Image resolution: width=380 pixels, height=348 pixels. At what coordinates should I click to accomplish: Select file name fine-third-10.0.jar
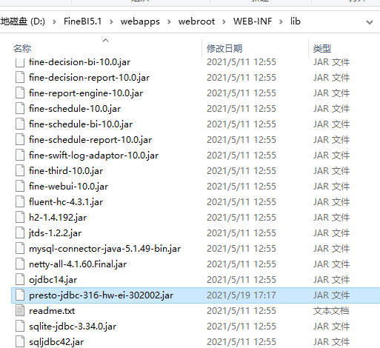point(66,171)
